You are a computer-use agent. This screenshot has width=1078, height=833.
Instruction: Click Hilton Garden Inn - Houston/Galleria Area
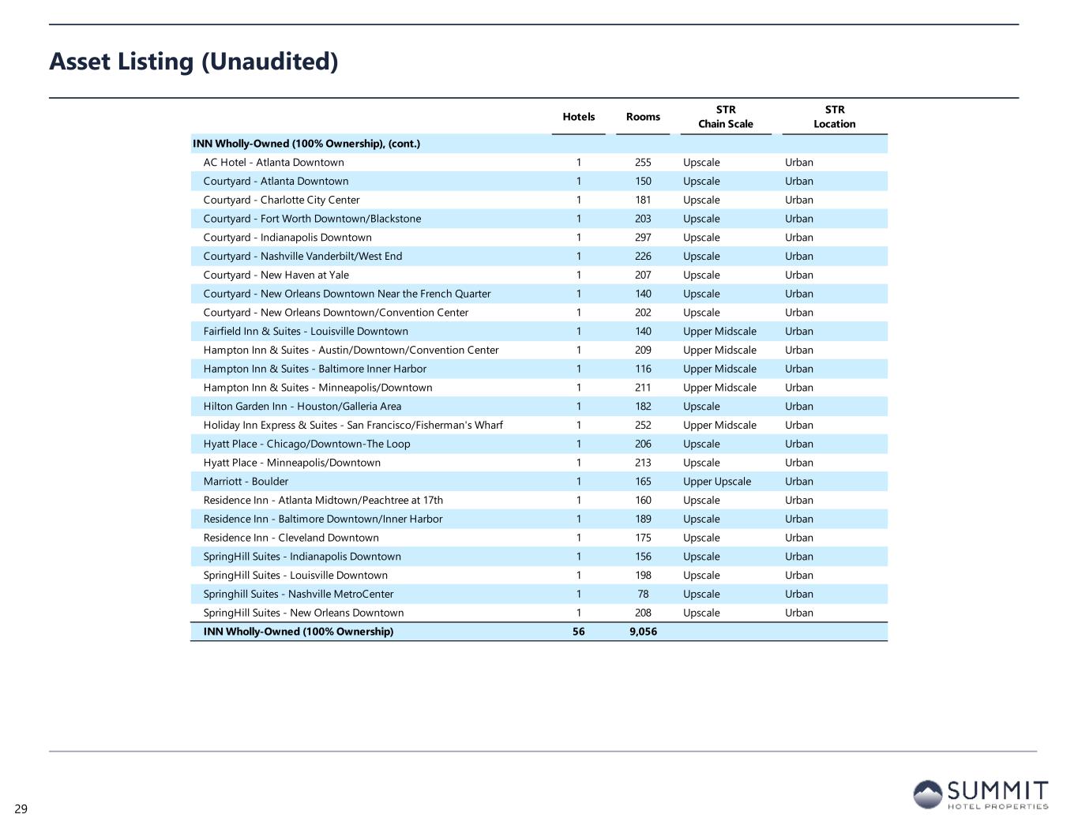302,407
